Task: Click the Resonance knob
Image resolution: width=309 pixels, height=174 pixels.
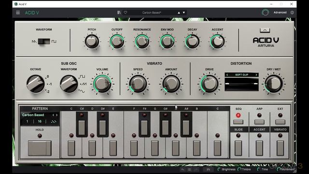Action: click(x=142, y=42)
